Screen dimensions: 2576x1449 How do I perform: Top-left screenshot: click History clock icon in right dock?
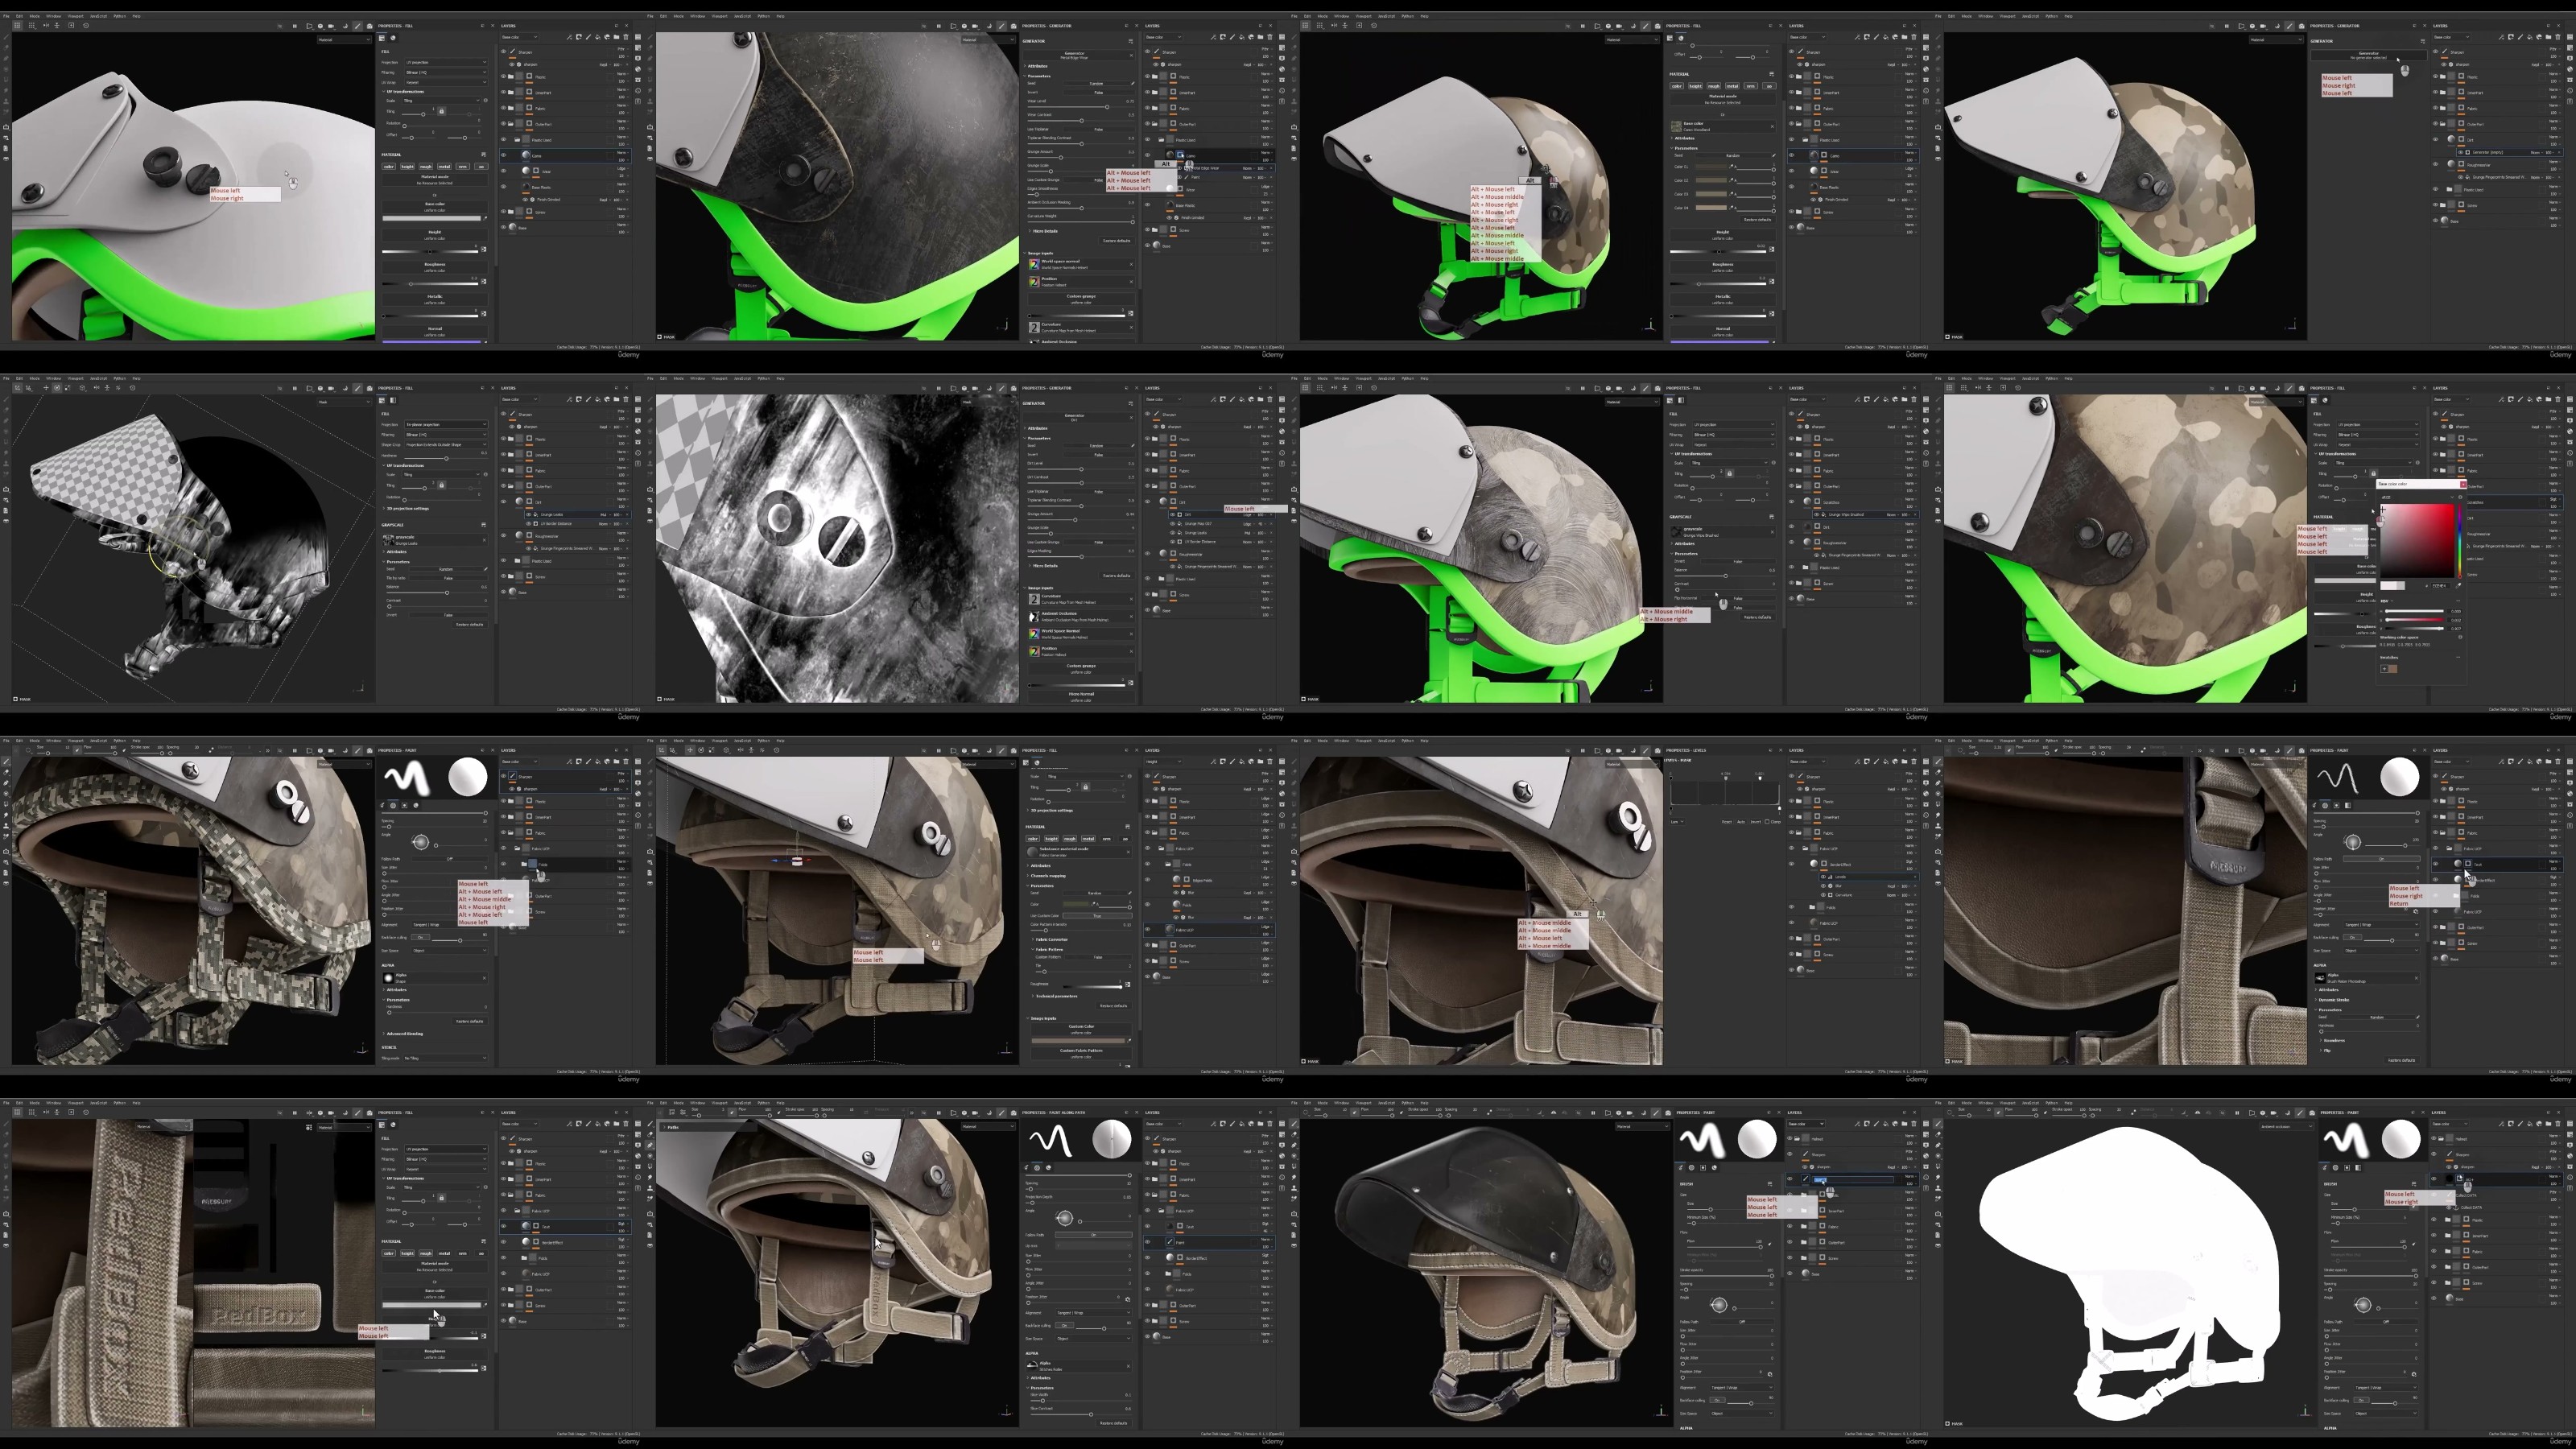[x=639, y=90]
